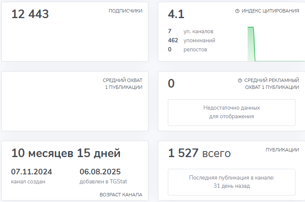The width and height of the screenshot is (305, 202).
Task: Select the '31 день назад' text
Action: pyautogui.click(x=232, y=186)
